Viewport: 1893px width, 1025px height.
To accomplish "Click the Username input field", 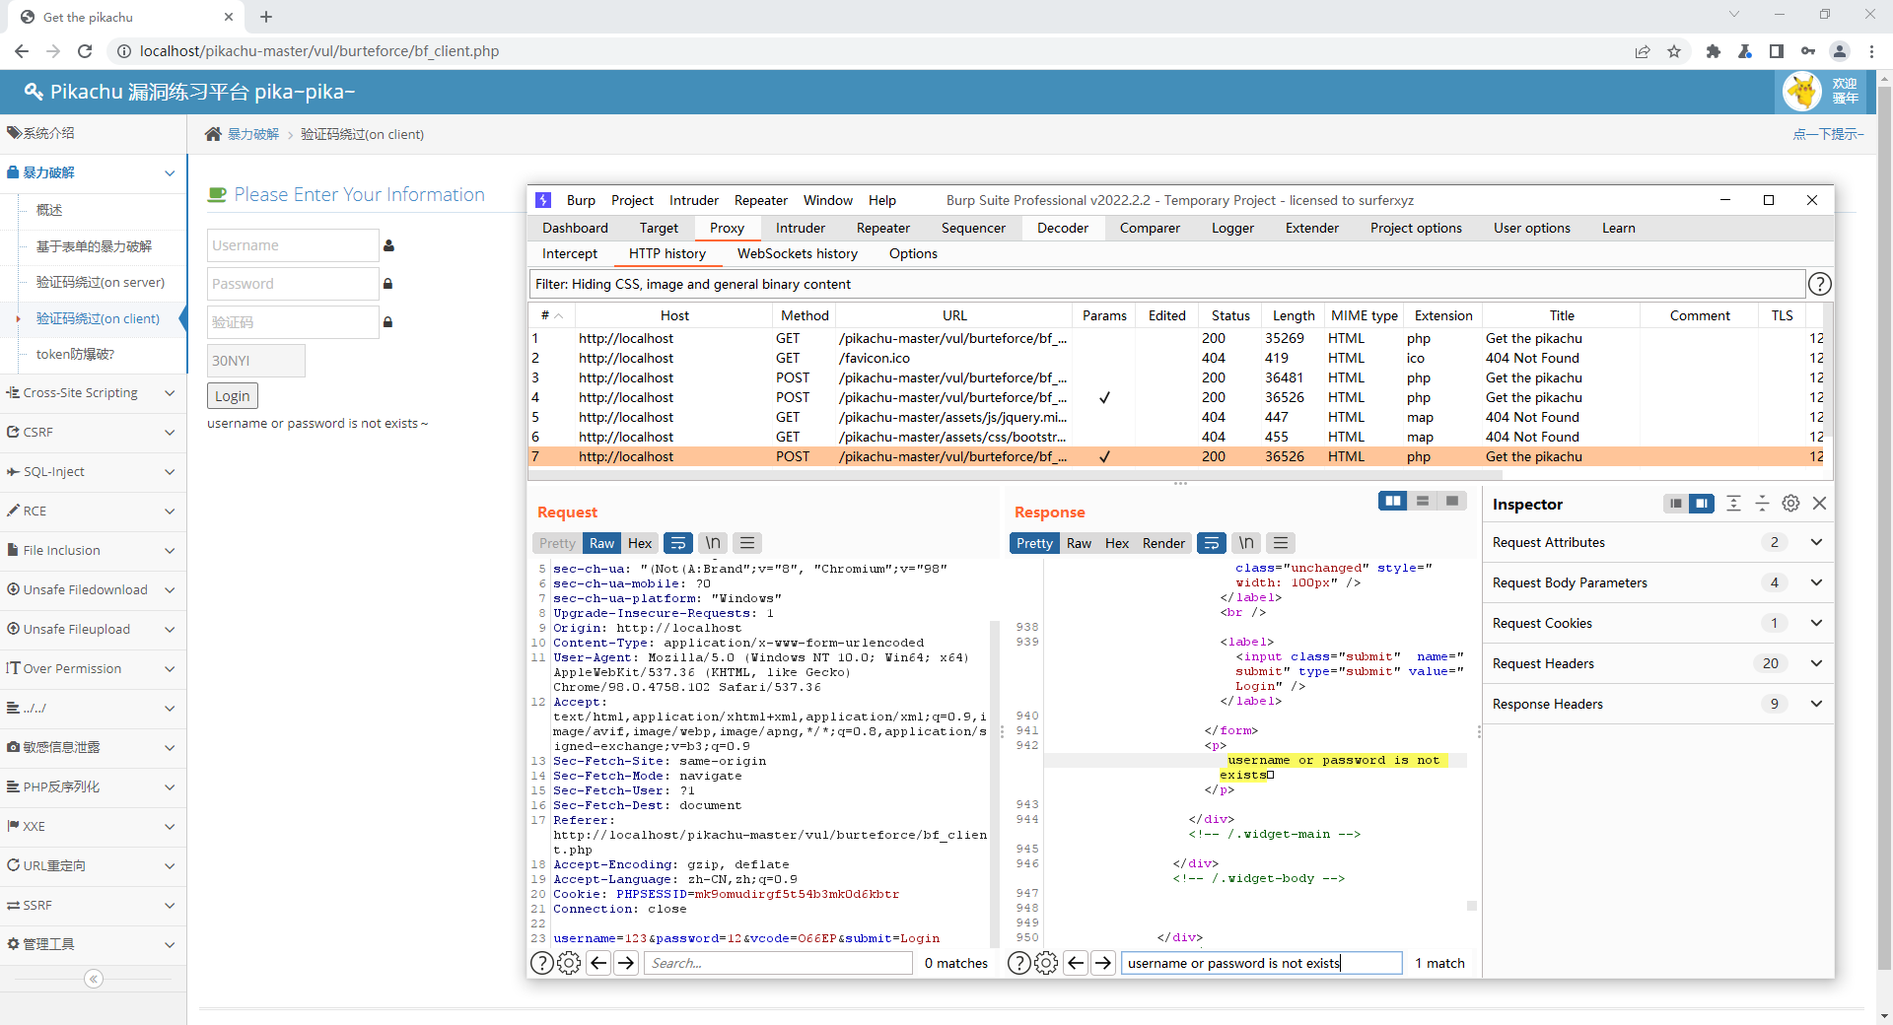I will 293,245.
